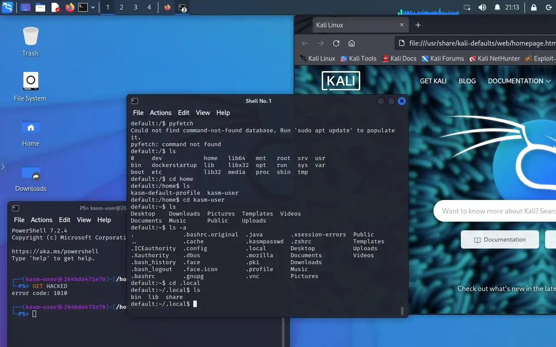Expand DOCUMENTATION dropdown on webpage
This screenshot has height=347, width=556.
click(520, 81)
